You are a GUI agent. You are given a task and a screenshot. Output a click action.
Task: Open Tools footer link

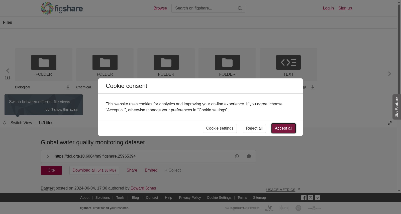coord(120,198)
